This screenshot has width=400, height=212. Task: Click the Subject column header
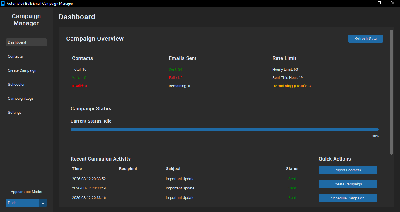(173, 169)
